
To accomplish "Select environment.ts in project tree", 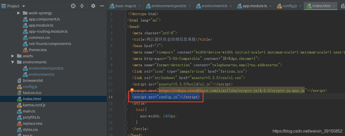I will [x=42, y=74].
